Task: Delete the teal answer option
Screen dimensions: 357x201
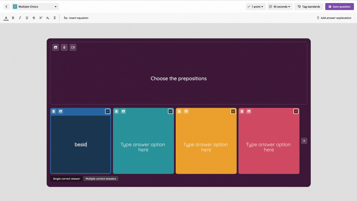Action: tap(117, 111)
